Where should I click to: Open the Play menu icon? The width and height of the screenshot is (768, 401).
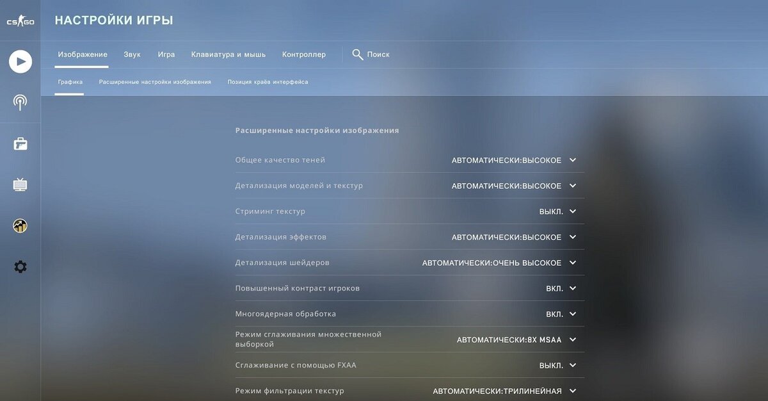point(20,61)
